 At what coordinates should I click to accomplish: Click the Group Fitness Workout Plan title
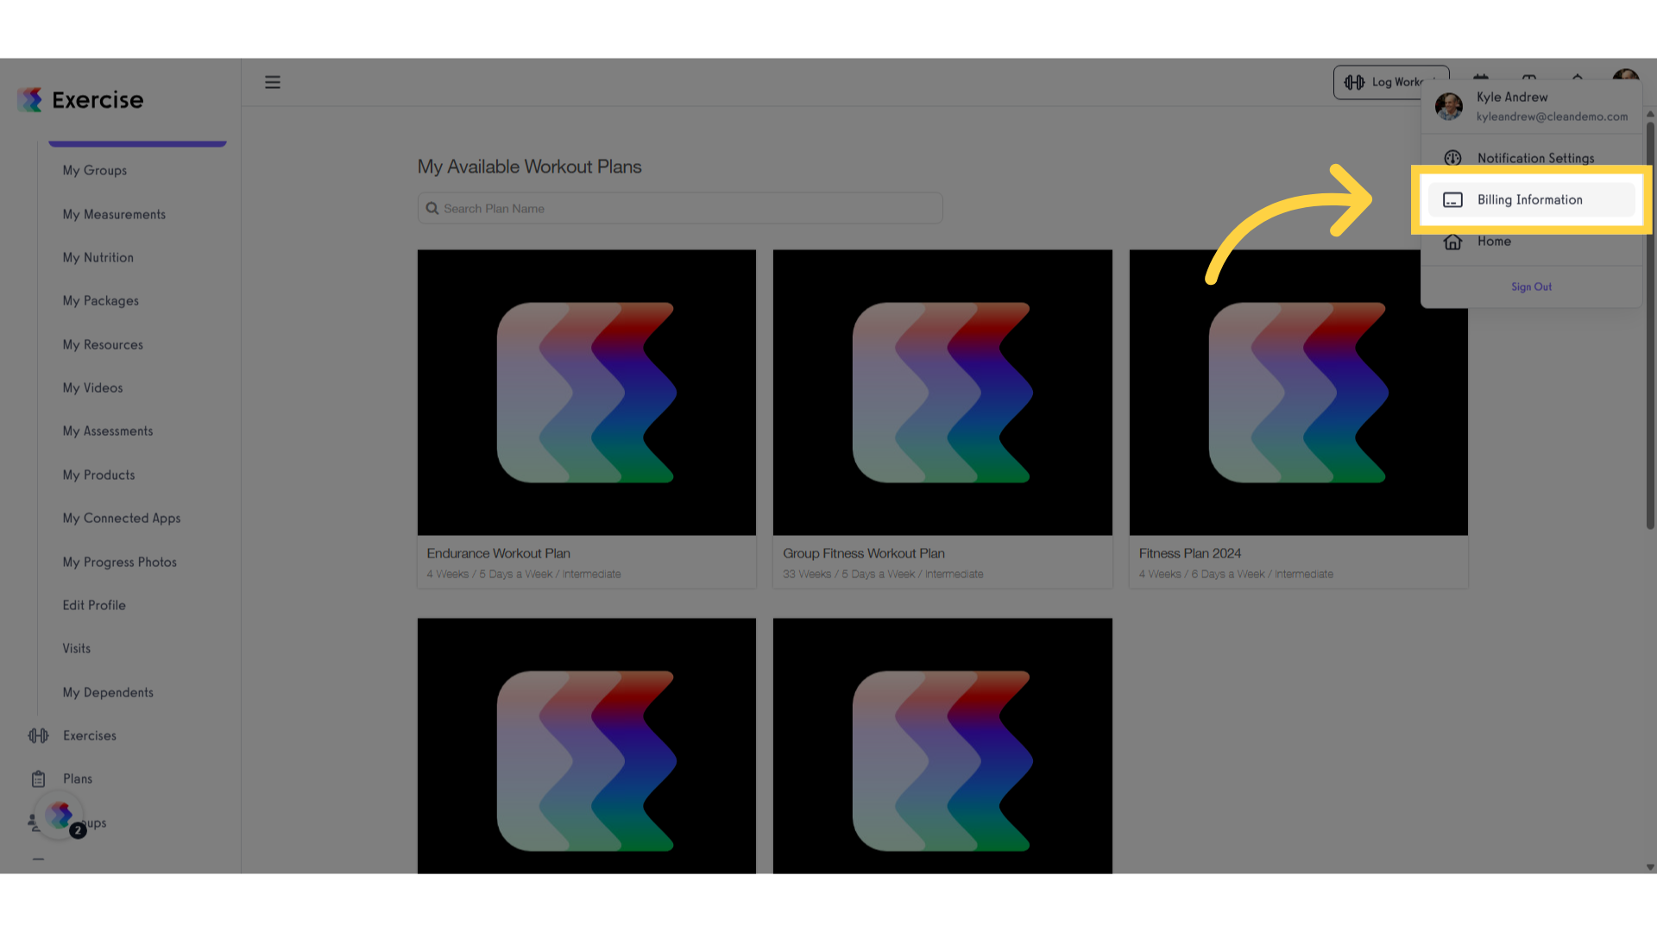(x=864, y=553)
